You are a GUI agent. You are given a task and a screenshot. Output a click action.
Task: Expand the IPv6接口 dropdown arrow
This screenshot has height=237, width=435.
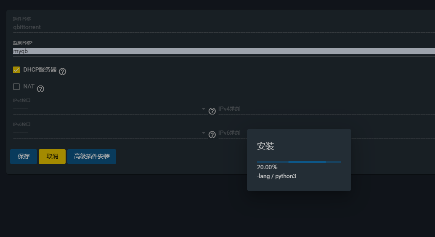[x=203, y=133]
